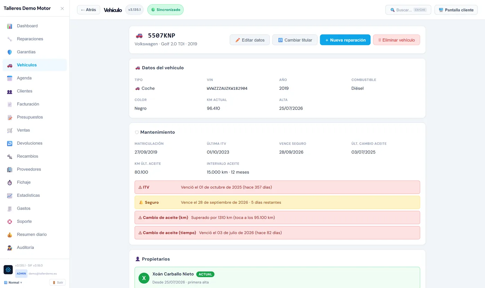Viewport: 485px width, 288px height.
Task: Click the Soporte lifebuoy icon
Action: click(x=10, y=221)
